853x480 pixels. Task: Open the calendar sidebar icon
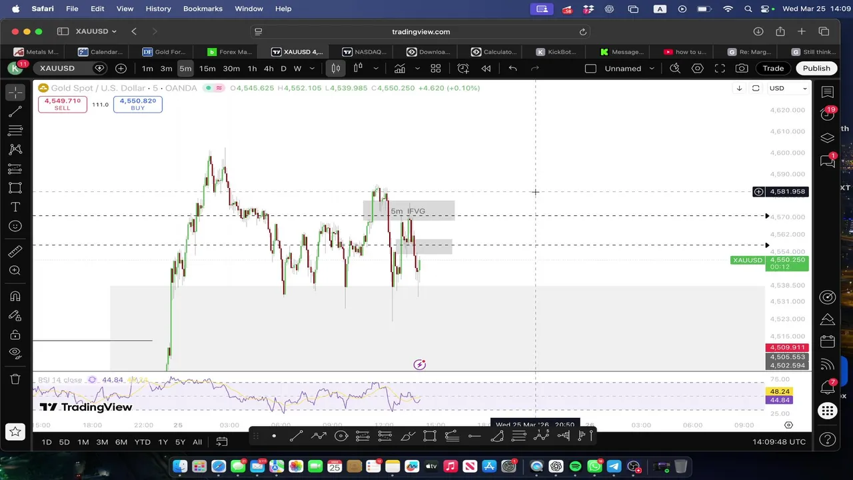[x=828, y=341]
